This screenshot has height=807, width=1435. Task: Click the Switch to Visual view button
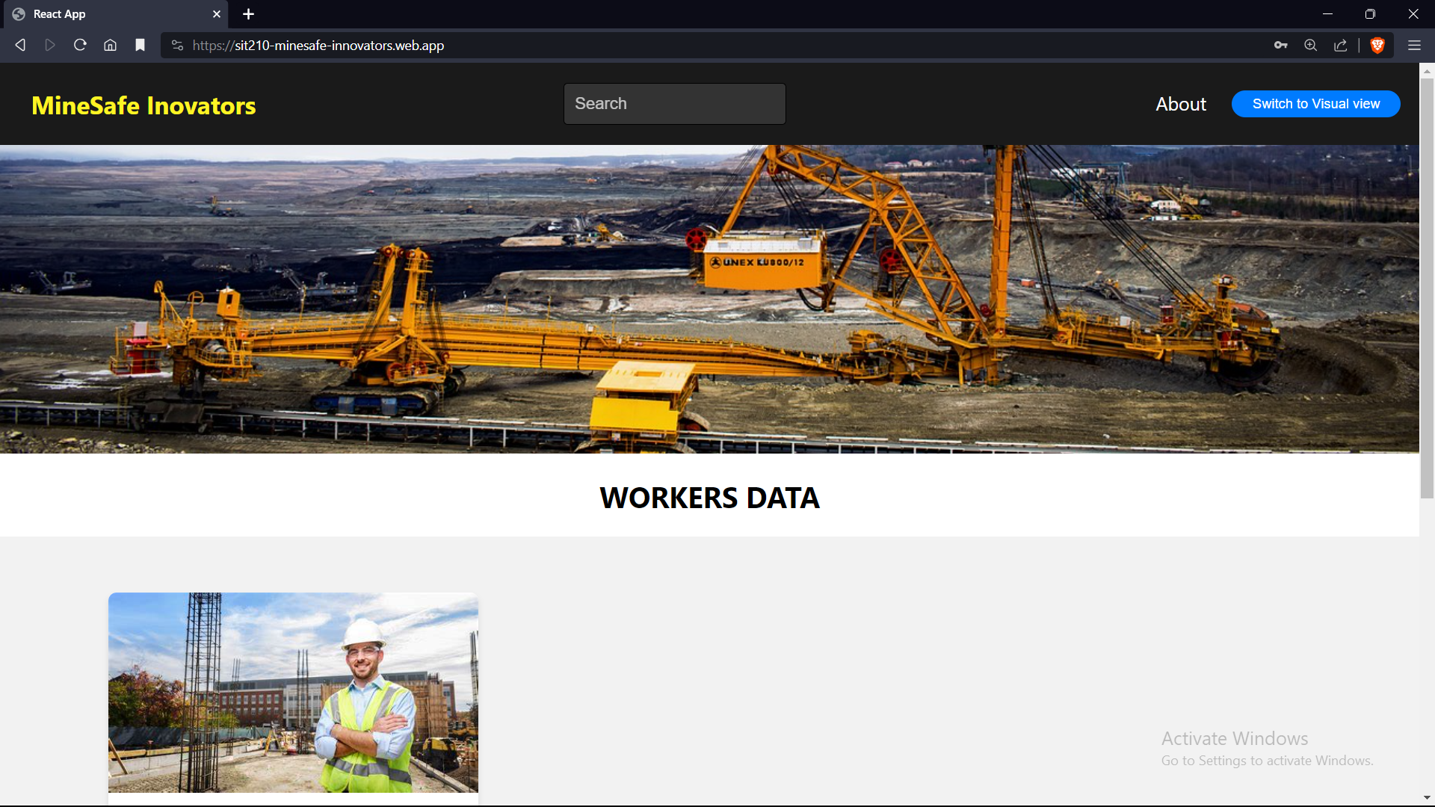point(1315,104)
